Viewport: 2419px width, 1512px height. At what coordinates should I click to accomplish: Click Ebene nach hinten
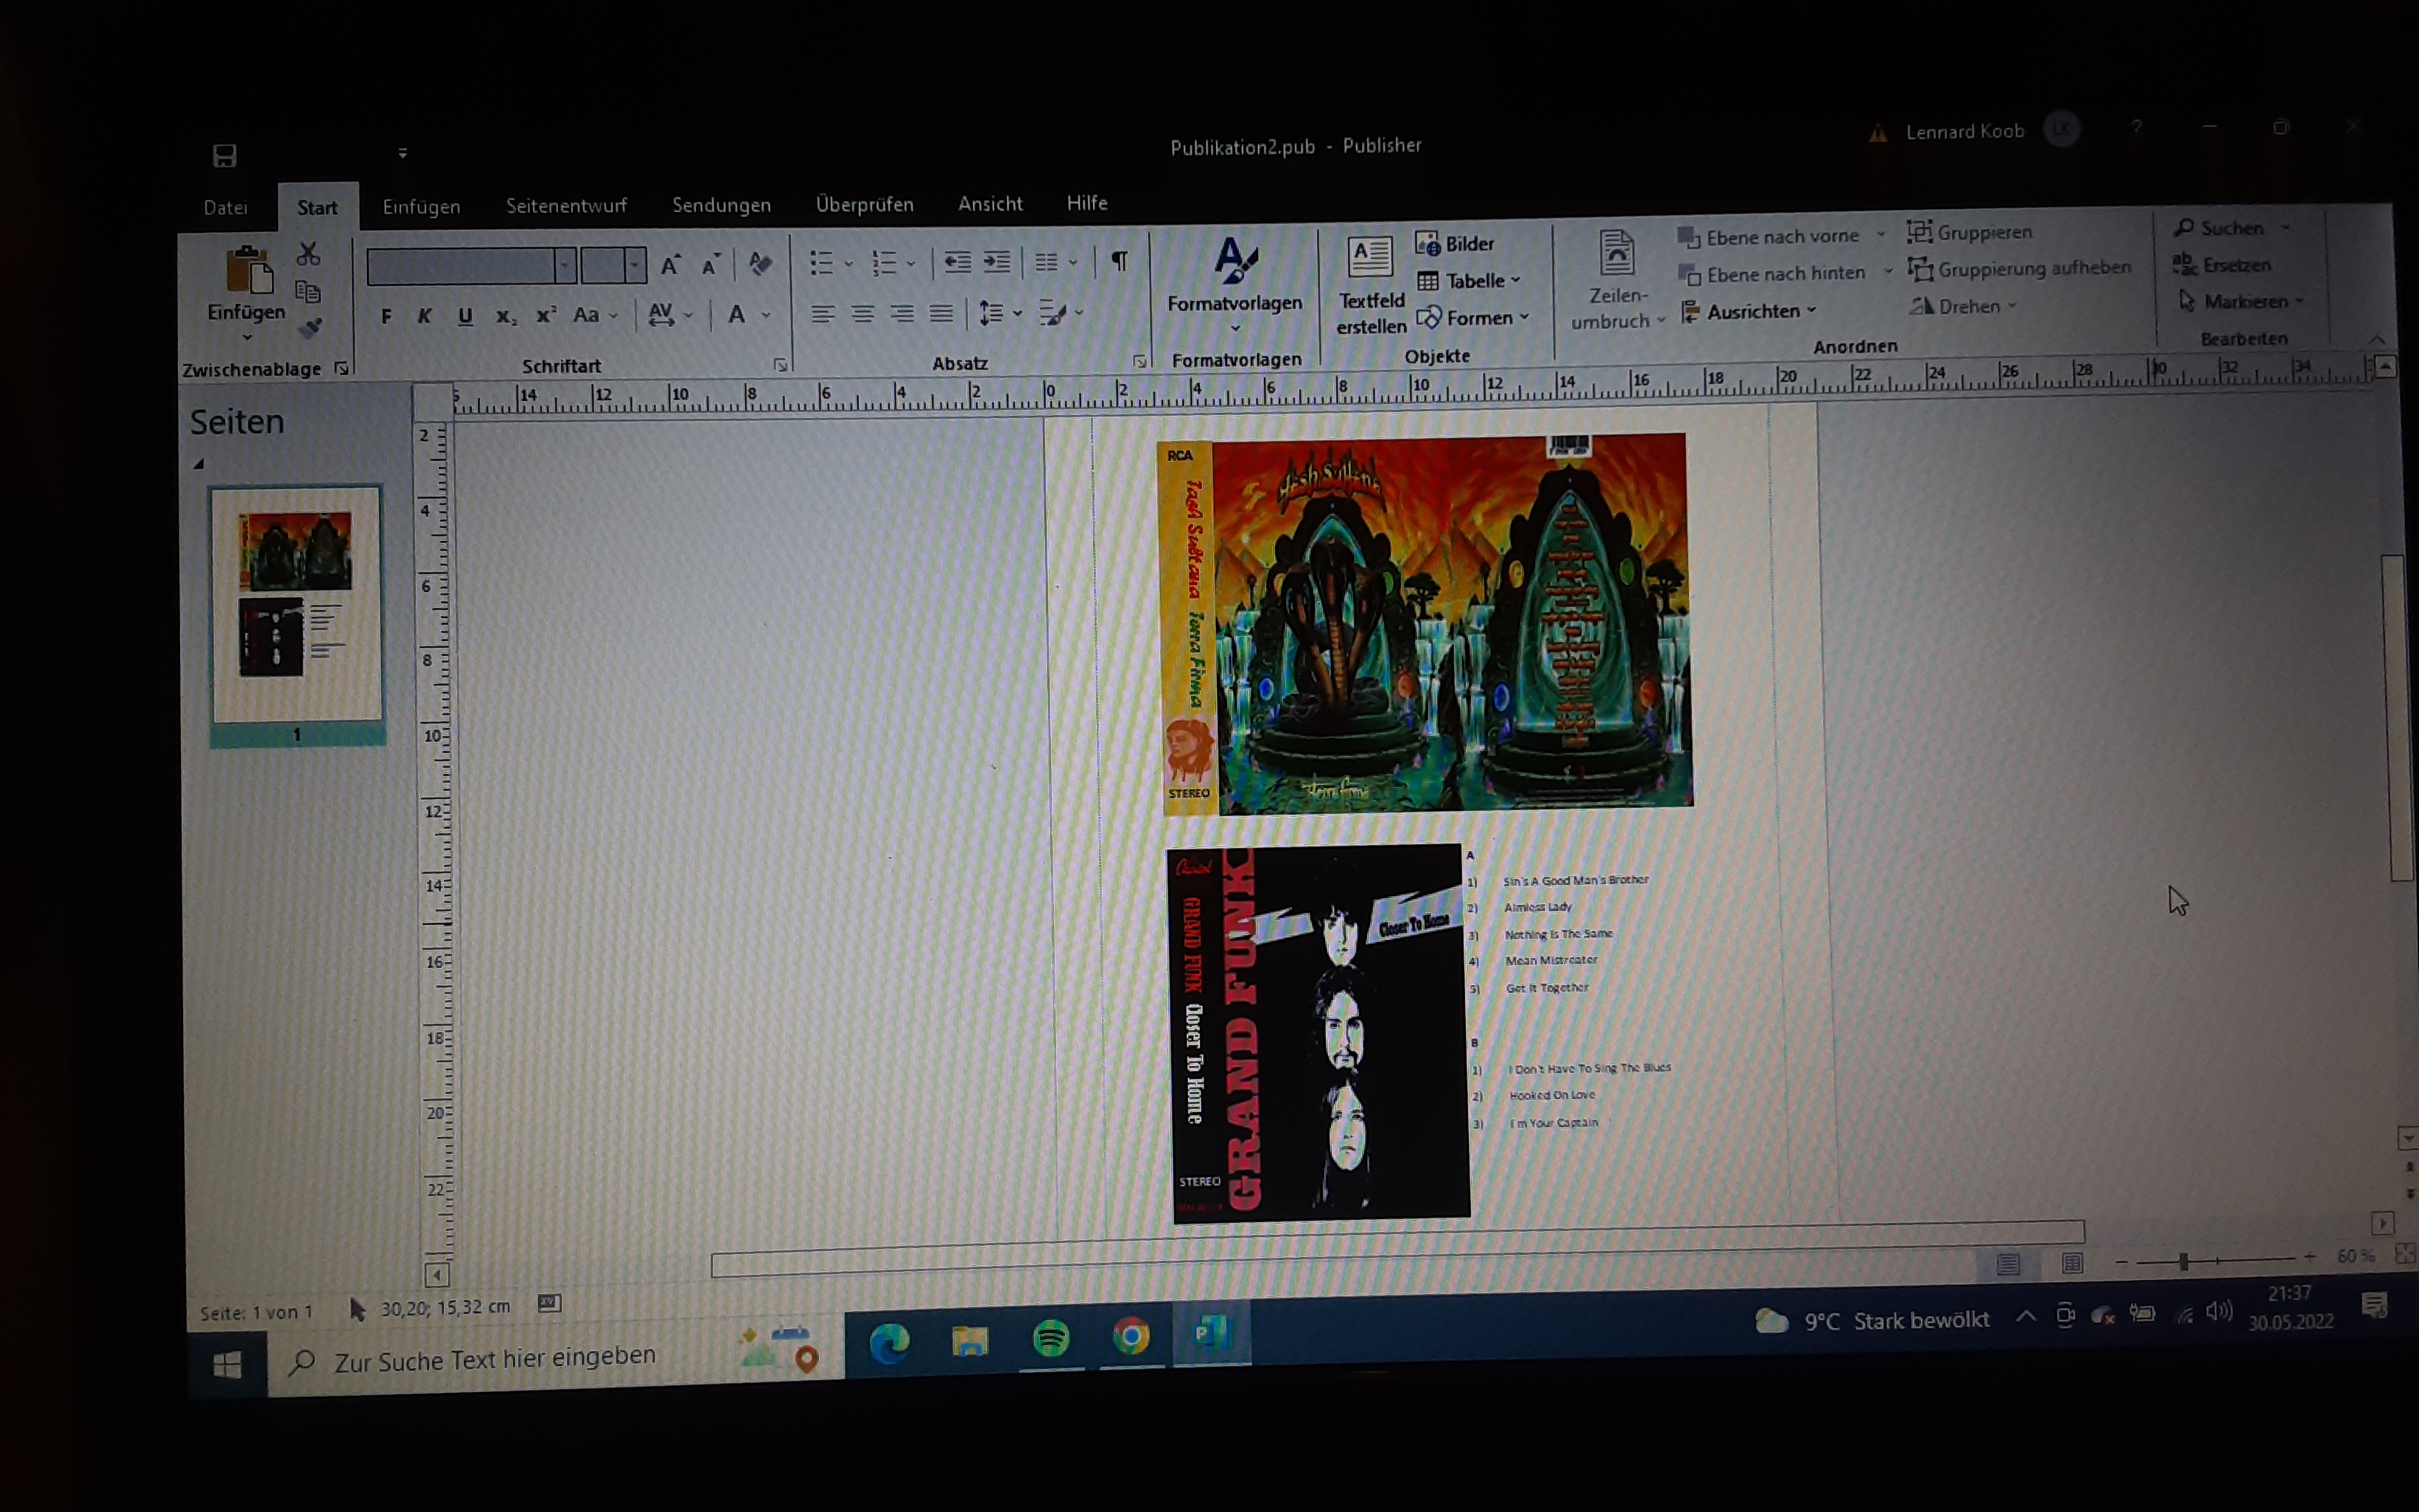tap(1772, 274)
